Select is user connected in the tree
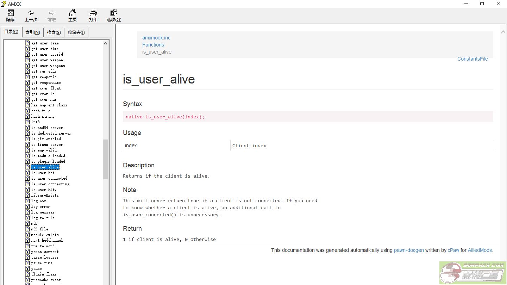 tap(49, 178)
